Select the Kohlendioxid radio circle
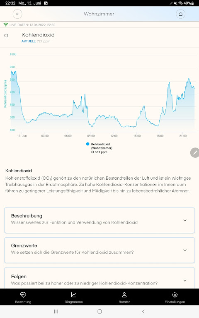Screen dimensions: 199x318 (x=6, y=36)
